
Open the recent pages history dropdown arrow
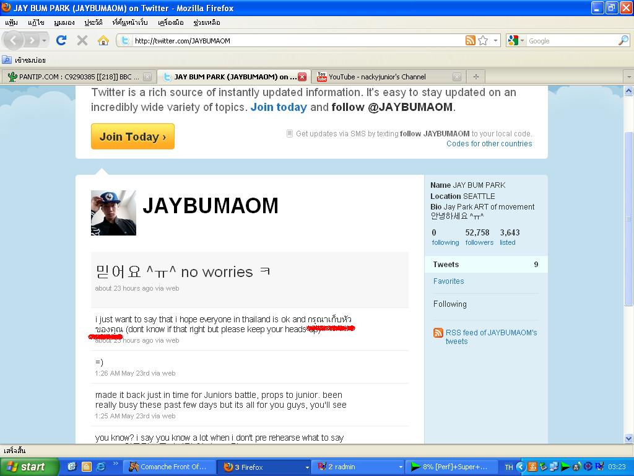(x=44, y=40)
